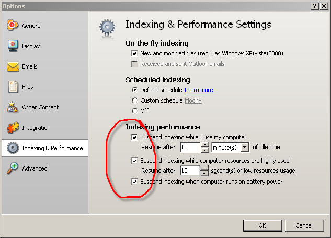Decrease low resources seconds value

pos(204,173)
